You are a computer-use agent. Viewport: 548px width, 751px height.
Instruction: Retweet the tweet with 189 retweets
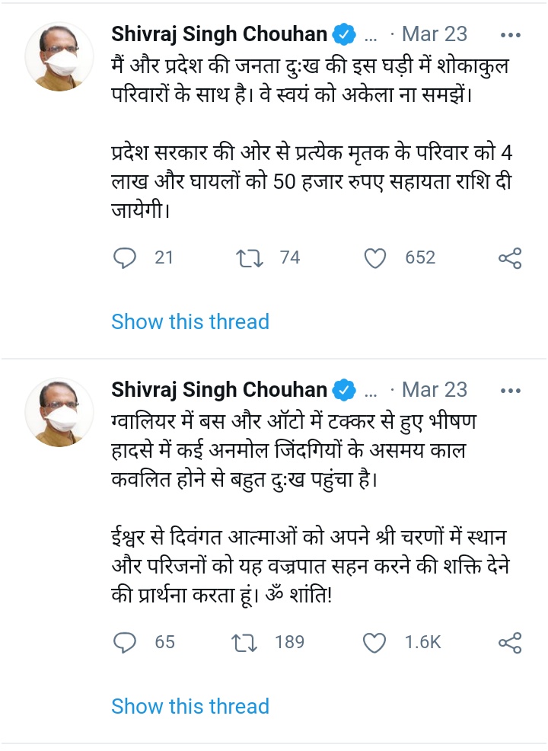[x=250, y=643]
